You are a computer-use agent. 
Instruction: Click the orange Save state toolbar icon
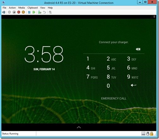[23, 12]
